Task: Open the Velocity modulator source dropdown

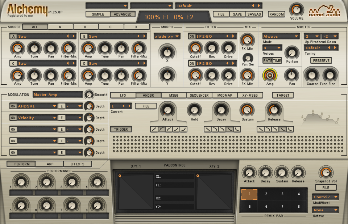Action: (37, 118)
